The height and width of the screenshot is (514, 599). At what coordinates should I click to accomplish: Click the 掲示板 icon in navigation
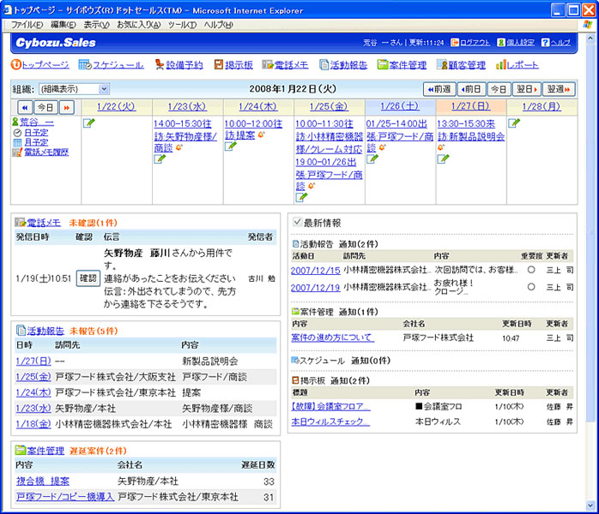219,65
